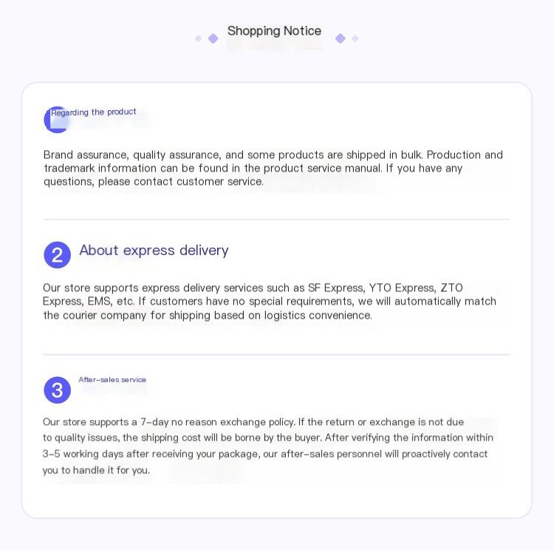Viewport: 554px width, 550px height.
Task: Click the 7-day exchange policy paragraph
Action: 268,446
